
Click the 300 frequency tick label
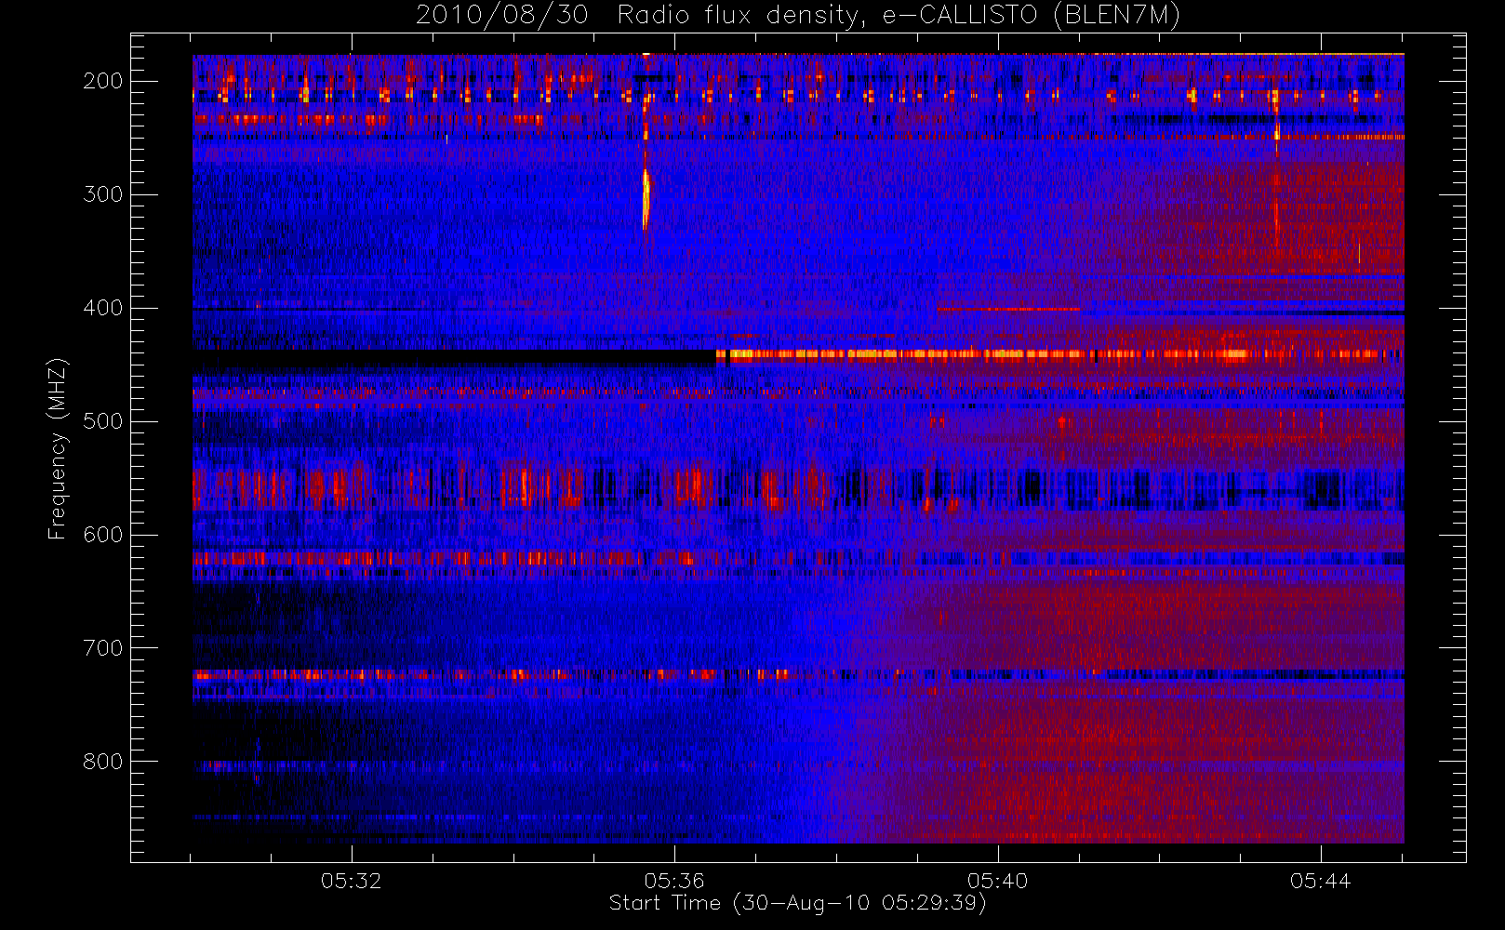(x=103, y=194)
